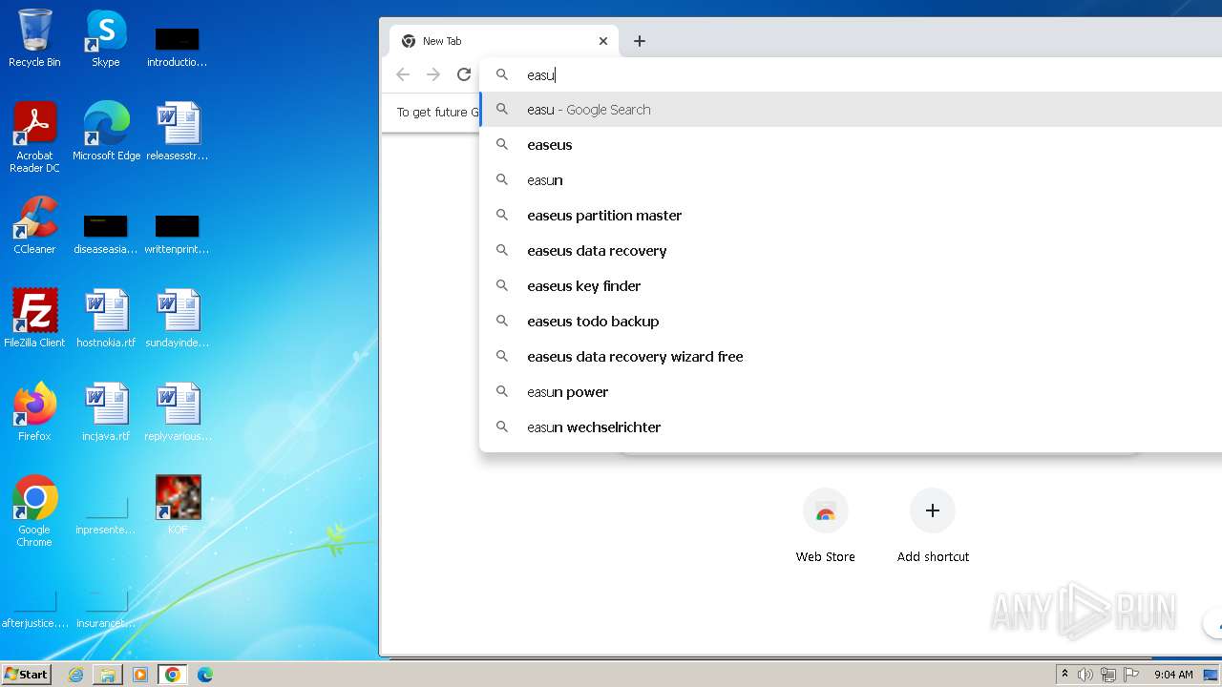This screenshot has height=687, width=1222.
Task: Switch to Chrome taskbar button
Action: point(173,675)
